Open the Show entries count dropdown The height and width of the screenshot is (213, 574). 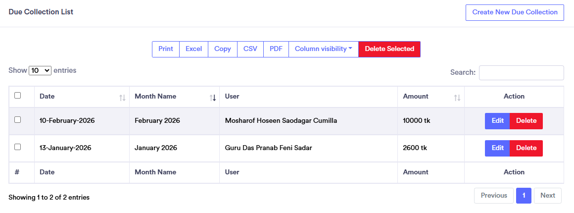click(40, 71)
